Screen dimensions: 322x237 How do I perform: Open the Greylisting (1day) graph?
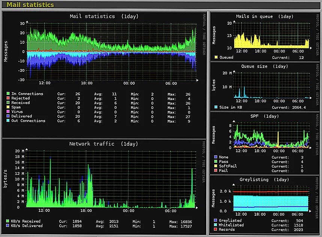[265, 205]
